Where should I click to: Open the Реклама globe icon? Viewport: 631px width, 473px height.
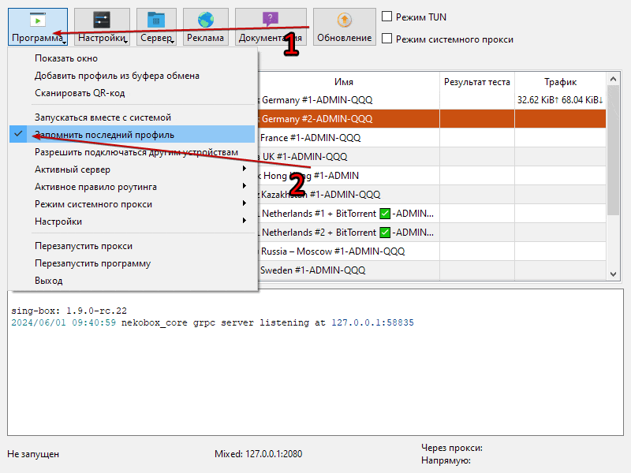(206, 20)
